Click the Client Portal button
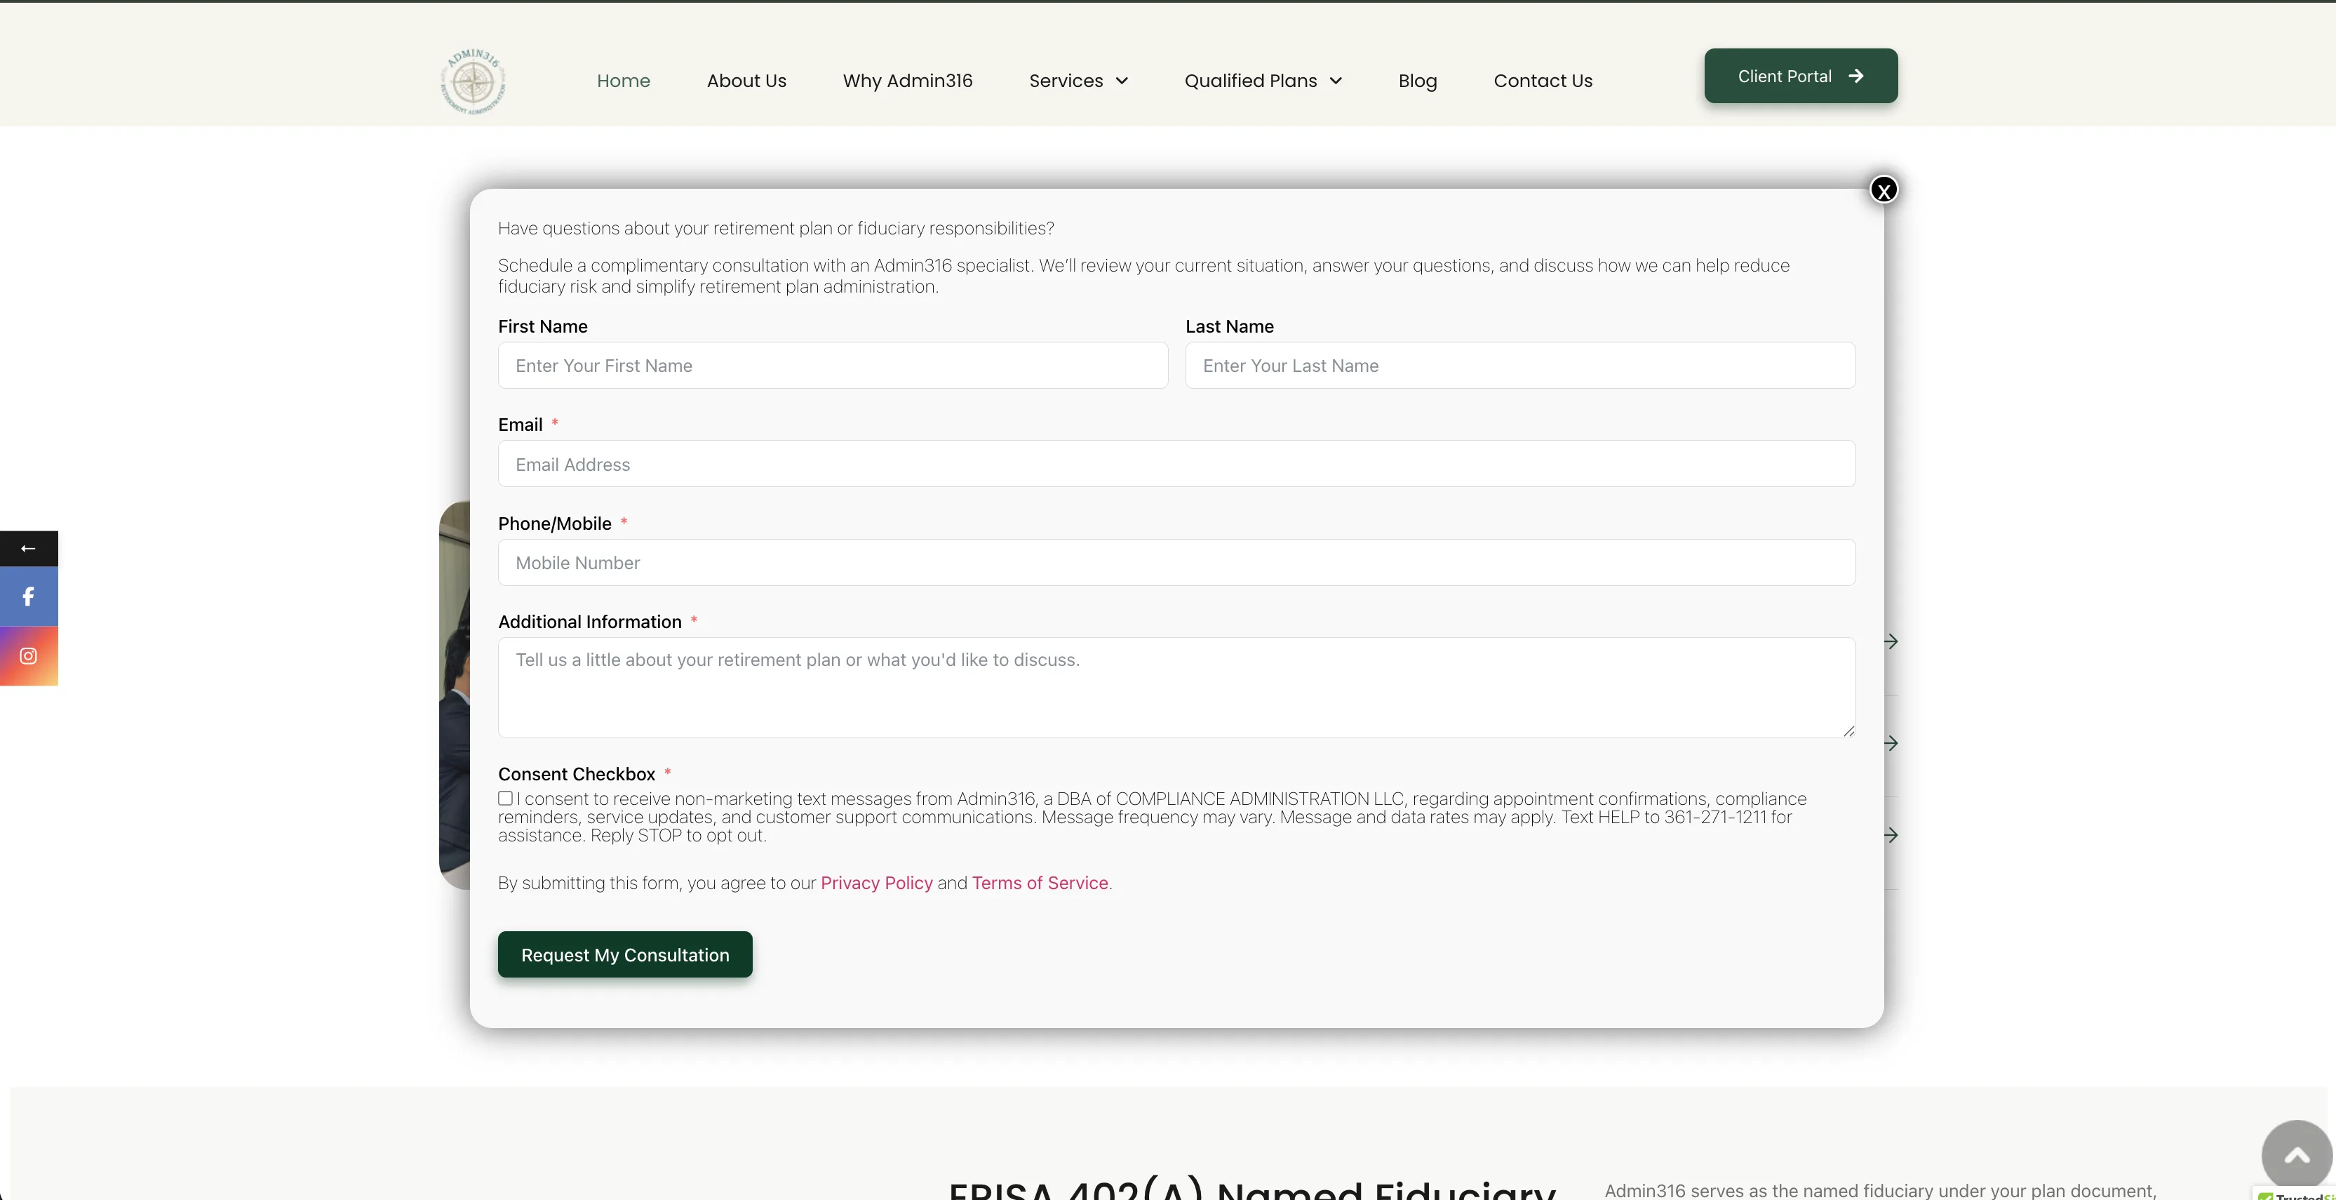Screen dimensions: 2336x1200 tap(1800, 76)
